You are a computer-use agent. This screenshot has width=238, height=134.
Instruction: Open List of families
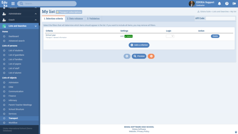pos(15,60)
